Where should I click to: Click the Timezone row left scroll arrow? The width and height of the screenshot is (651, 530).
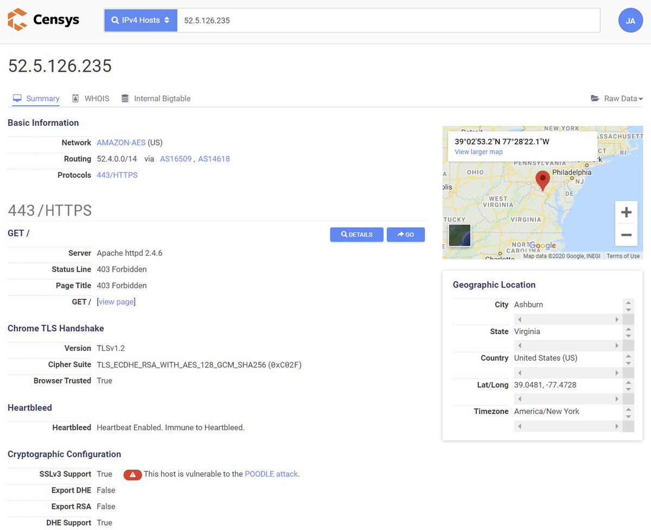coord(520,426)
